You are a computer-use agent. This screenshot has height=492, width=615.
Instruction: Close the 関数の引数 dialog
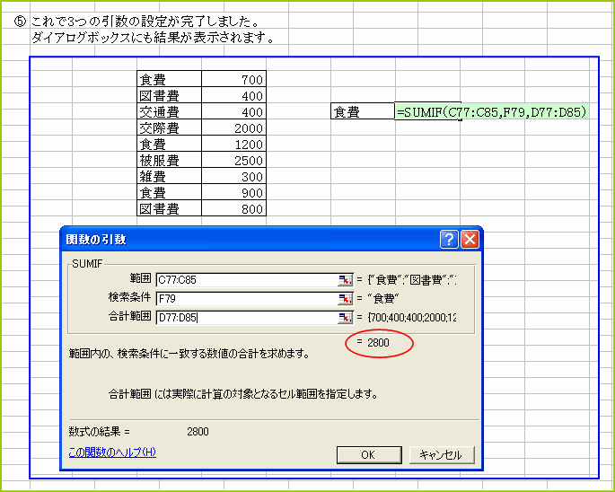(x=470, y=239)
